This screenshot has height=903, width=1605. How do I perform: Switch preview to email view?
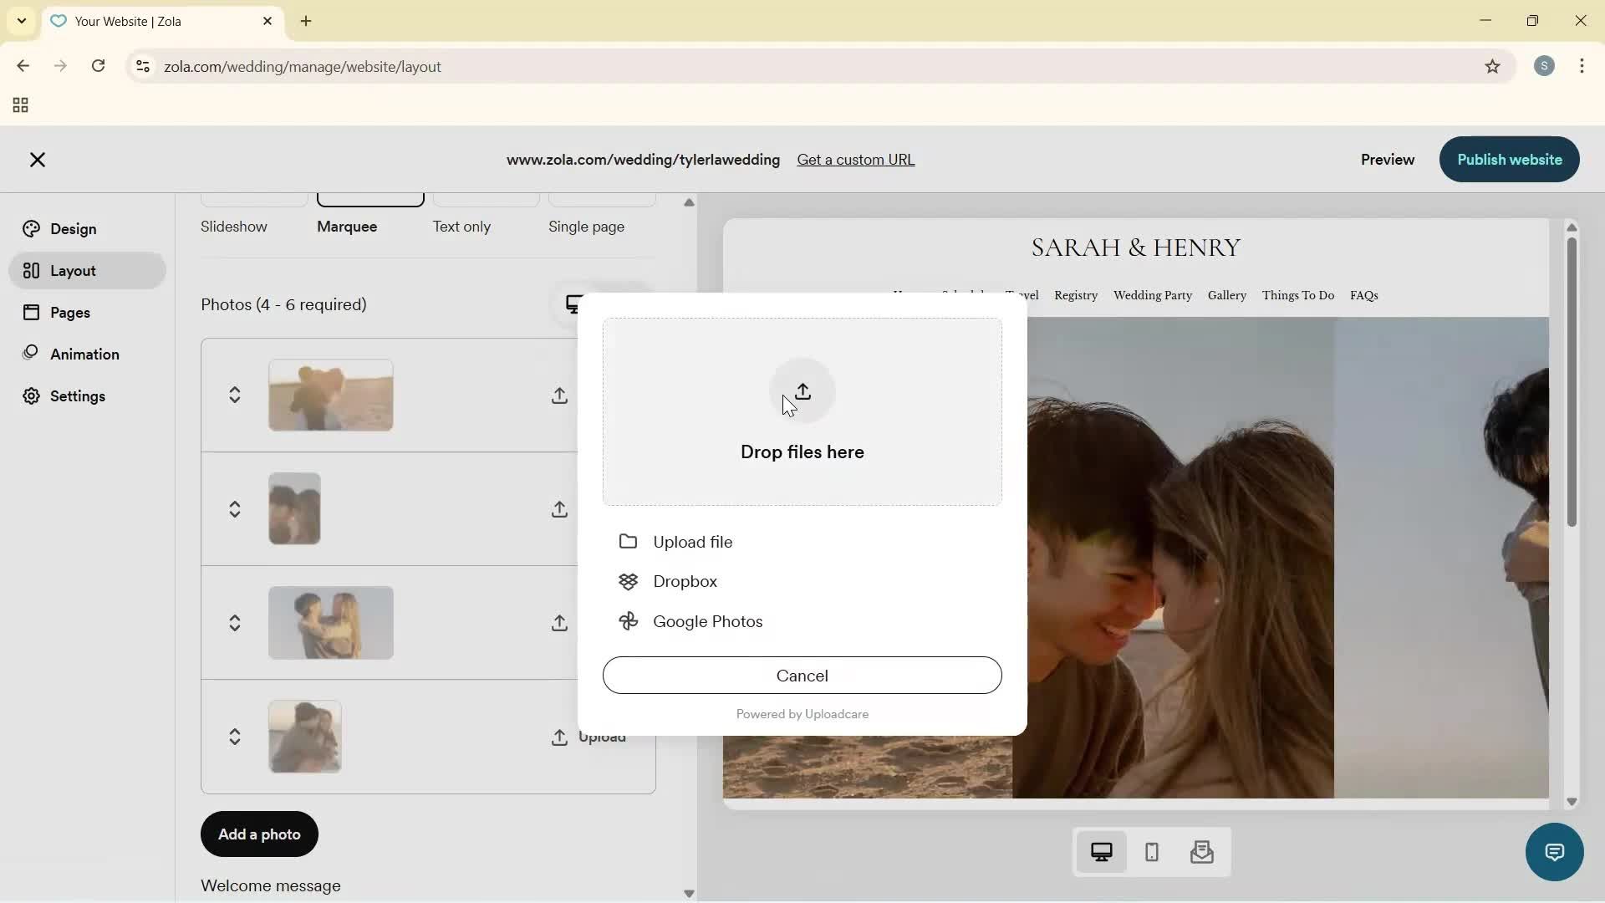pyautogui.click(x=1201, y=852)
